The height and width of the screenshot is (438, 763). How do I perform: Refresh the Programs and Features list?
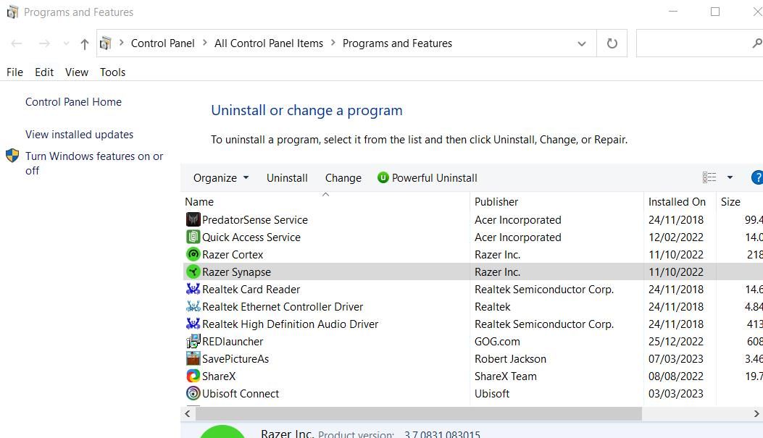tap(612, 43)
